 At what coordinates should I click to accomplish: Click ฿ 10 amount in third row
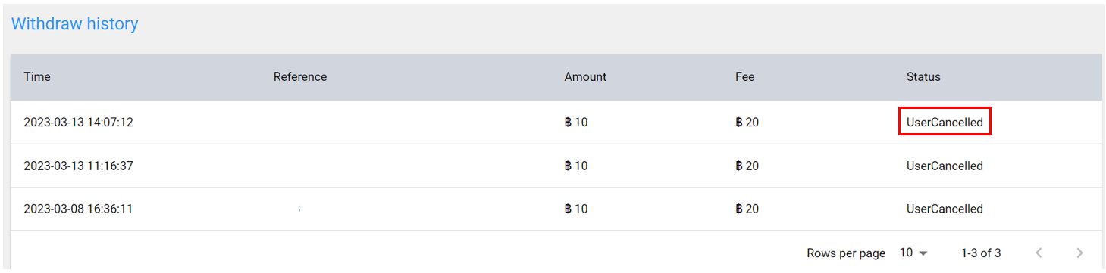(x=576, y=209)
